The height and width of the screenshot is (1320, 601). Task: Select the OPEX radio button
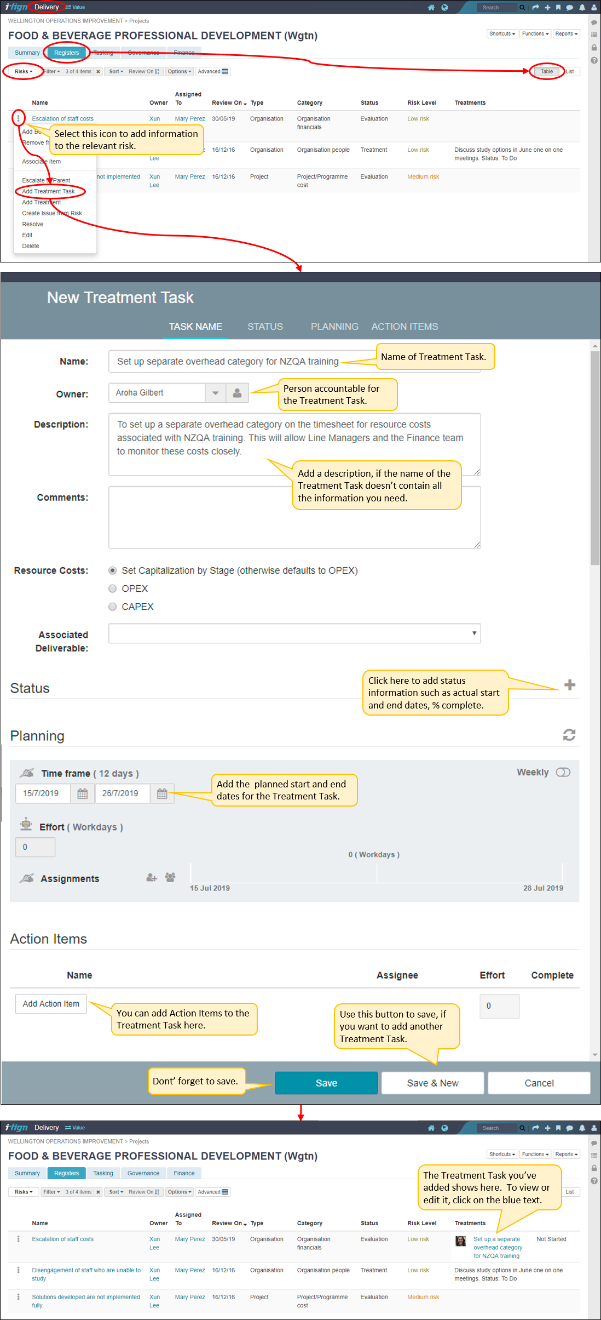tap(113, 588)
